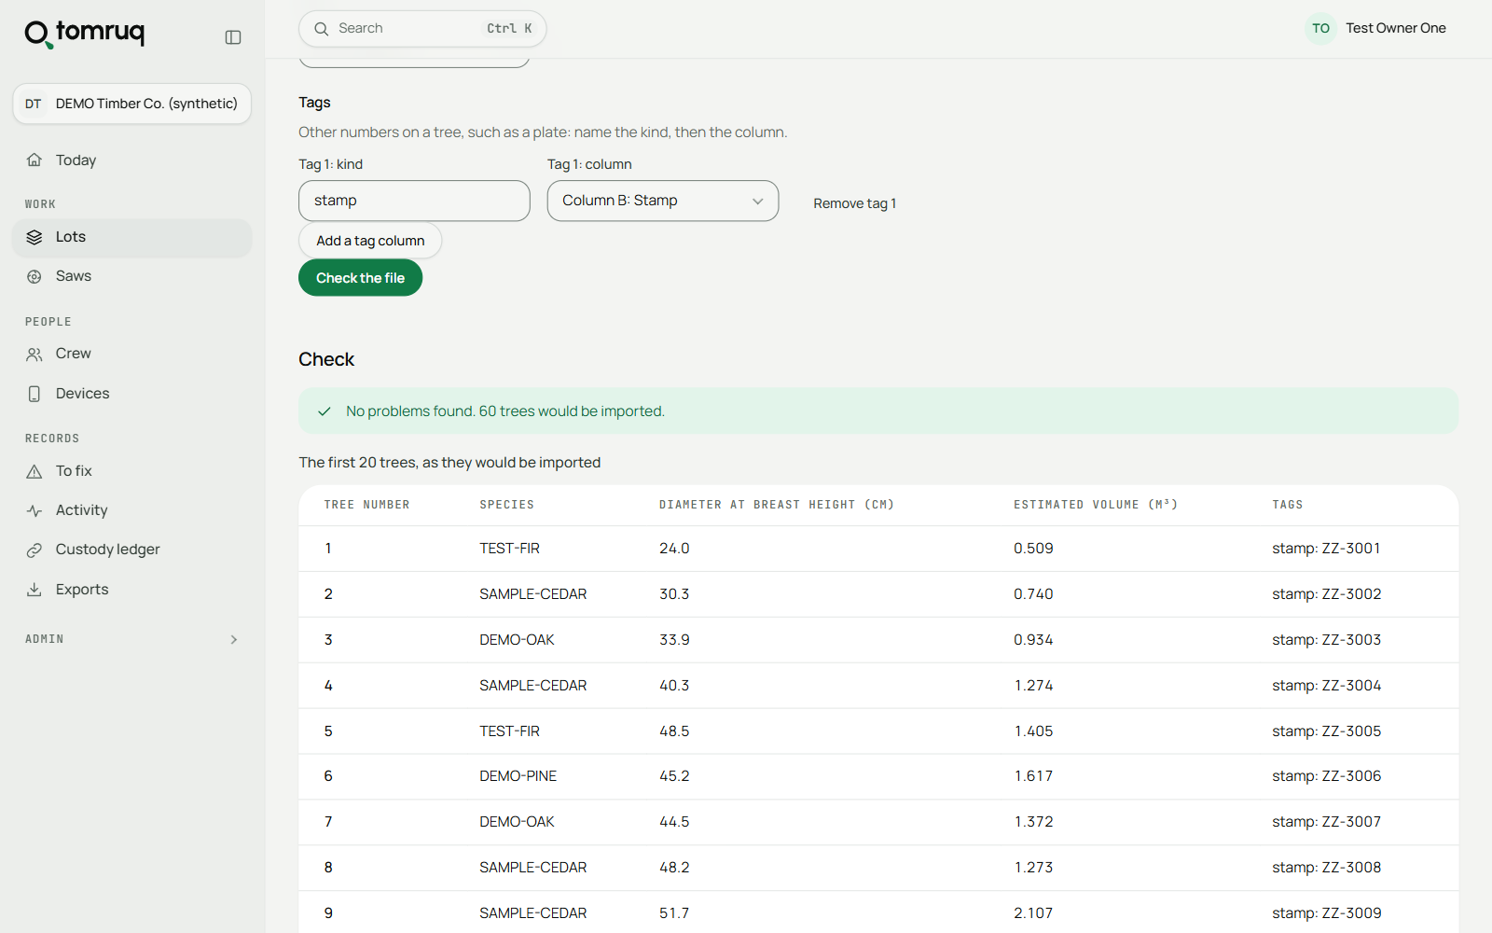Click the tag stamp: ZZ-3001
The image size is (1492, 933).
pyautogui.click(x=1326, y=549)
